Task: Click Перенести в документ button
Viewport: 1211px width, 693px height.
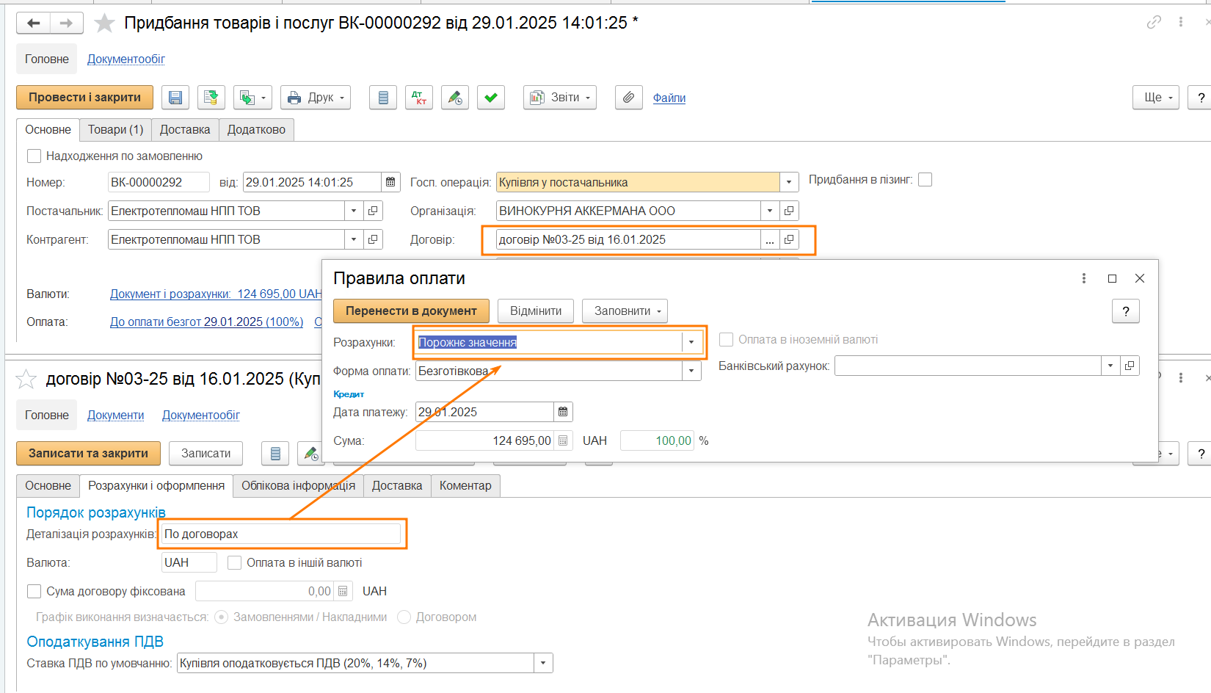Action: click(411, 311)
